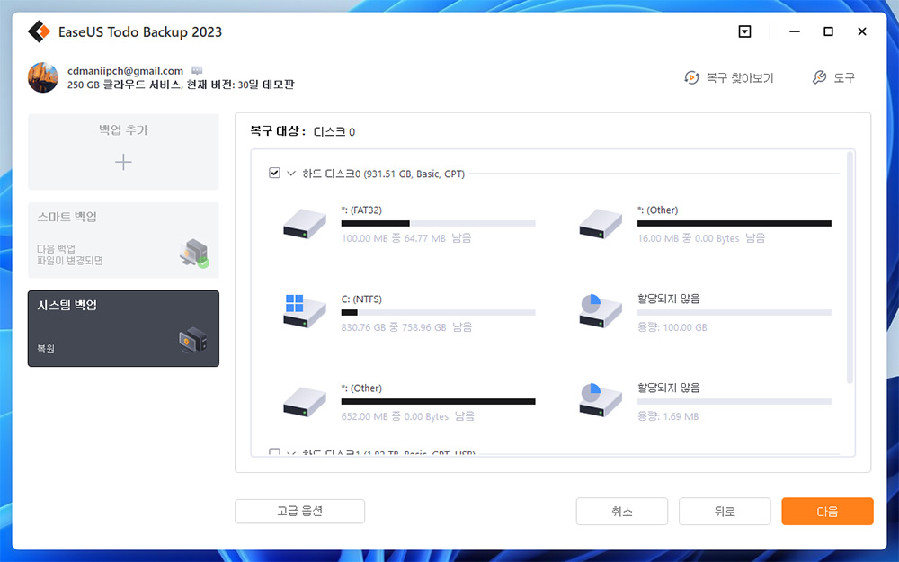899x562 pixels.
Task: Click the 백업 추가 label
Action: pyautogui.click(x=123, y=130)
